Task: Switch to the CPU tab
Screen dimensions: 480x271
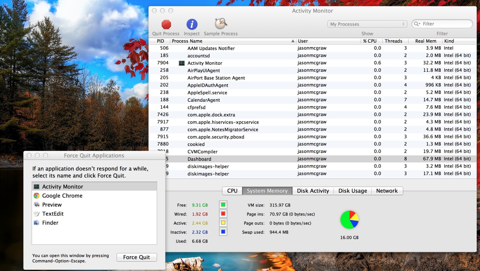Action: [x=232, y=191]
